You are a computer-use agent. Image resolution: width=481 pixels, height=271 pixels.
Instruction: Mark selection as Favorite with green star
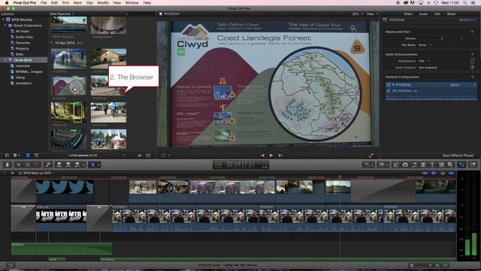(x=18, y=165)
